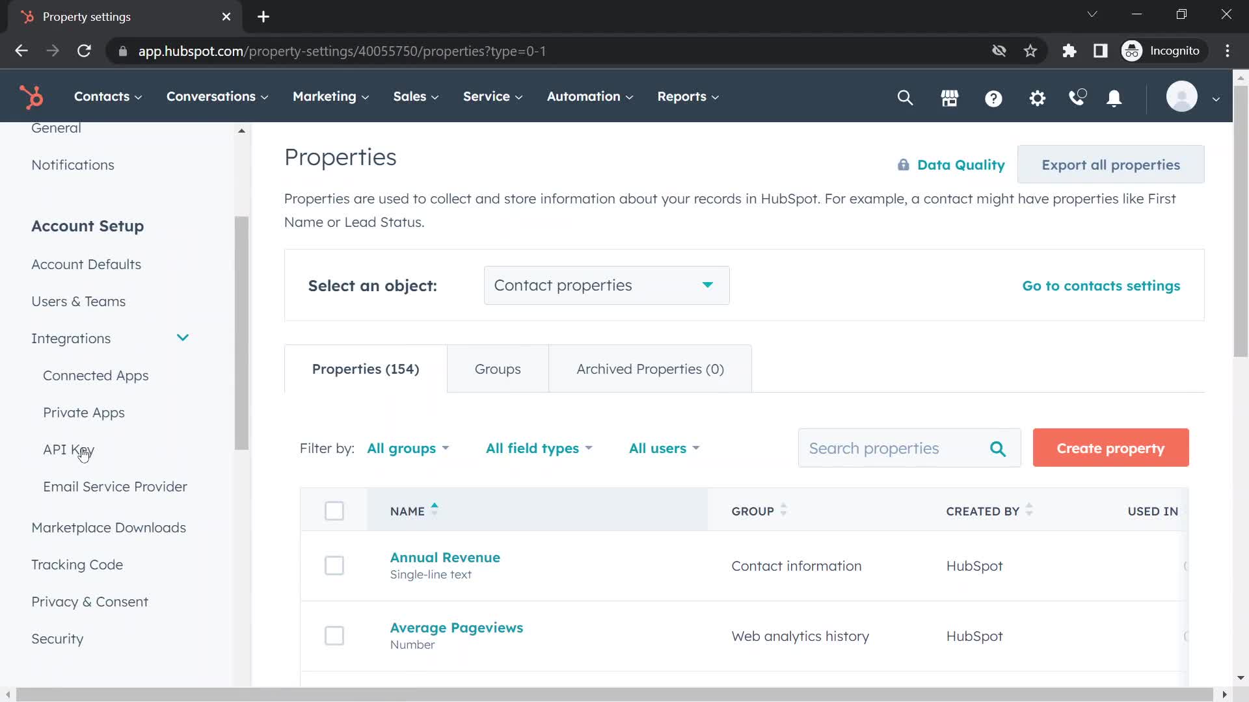Toggle the select-all checkbox in table header
Viewport: 1249px width, 702px height.
click(336, 512)
